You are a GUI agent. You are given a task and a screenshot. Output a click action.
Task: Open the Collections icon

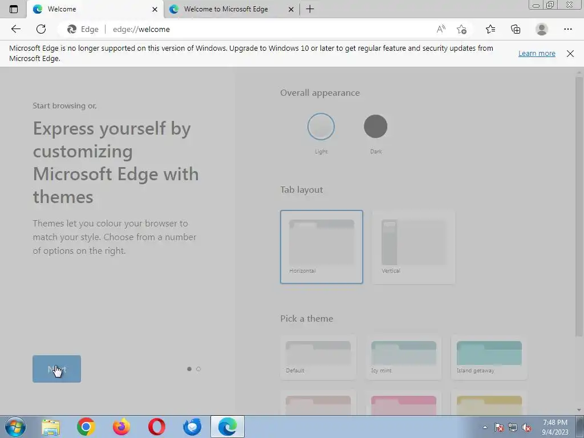click(x=516, y=29)
